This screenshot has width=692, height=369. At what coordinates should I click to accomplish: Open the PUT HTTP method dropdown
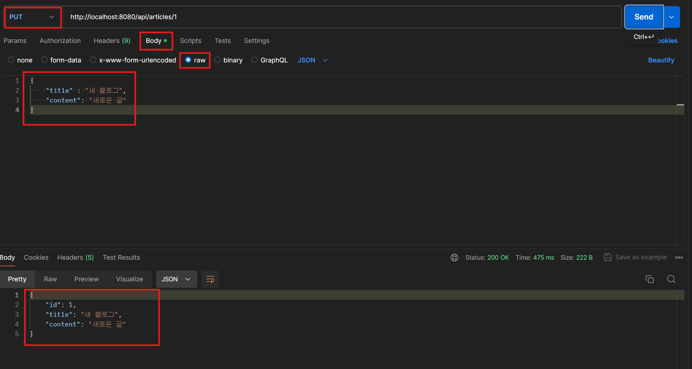pyautogui.click(x=32, y=17)
